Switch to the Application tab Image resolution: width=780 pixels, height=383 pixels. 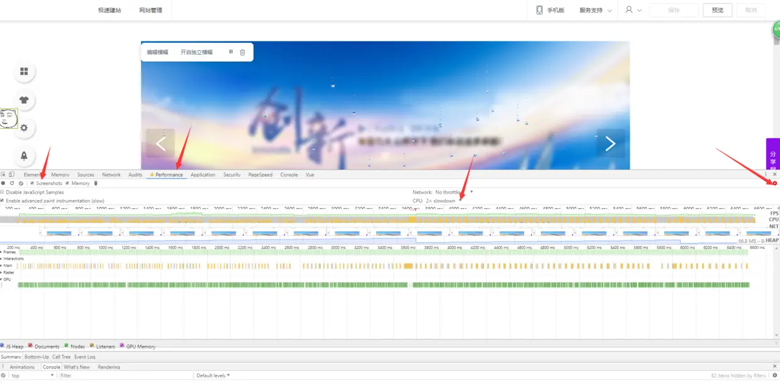point(203,174)
